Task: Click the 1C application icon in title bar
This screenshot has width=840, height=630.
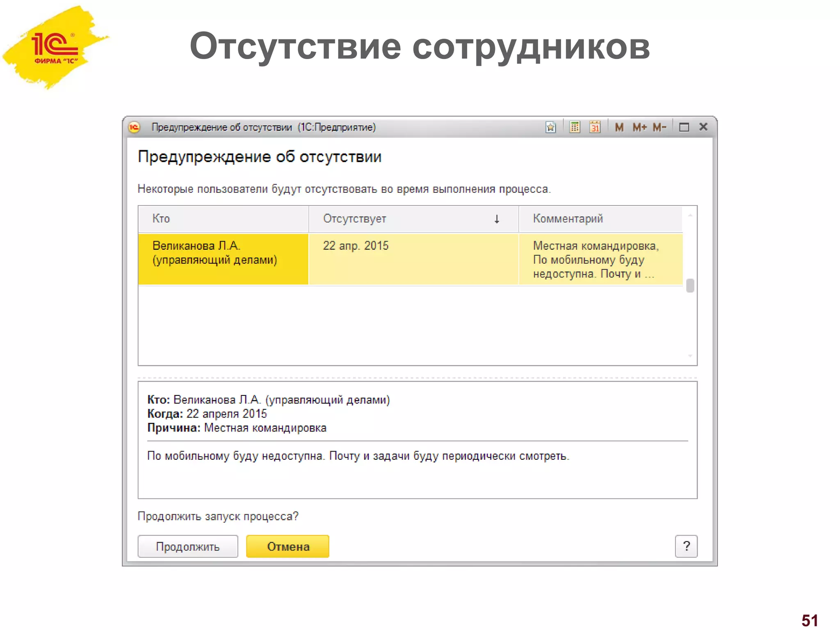Action: point(134,128)
